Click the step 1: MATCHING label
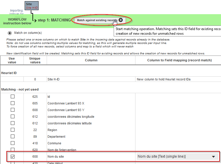 coord(54,20)
